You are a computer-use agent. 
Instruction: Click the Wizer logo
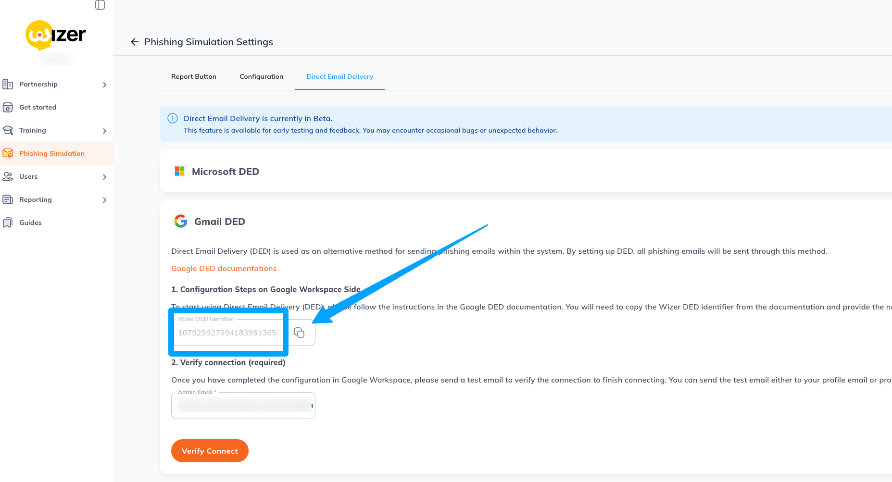(x=56, y=35)
